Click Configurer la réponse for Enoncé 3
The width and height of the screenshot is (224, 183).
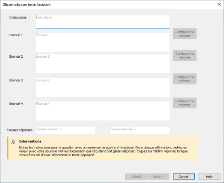point(185,79)
